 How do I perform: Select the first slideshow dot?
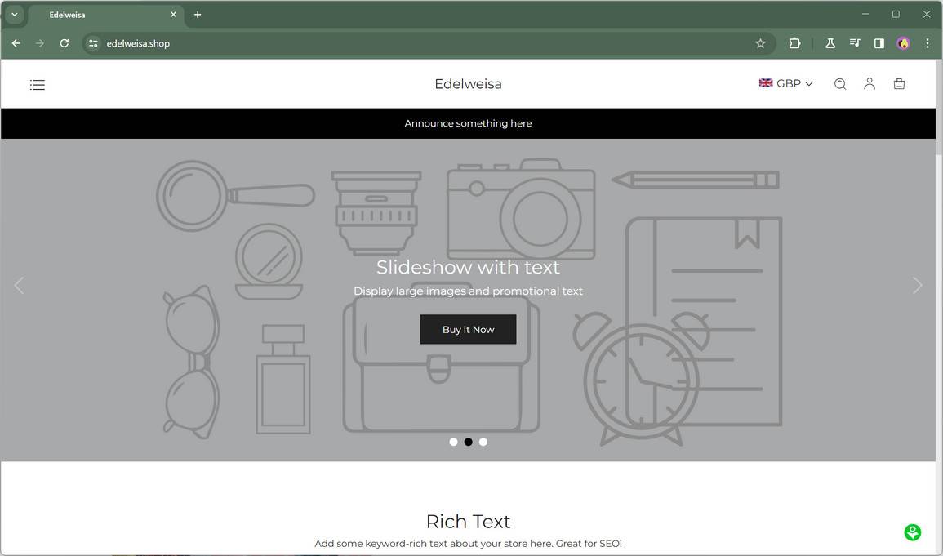[453, 442]
